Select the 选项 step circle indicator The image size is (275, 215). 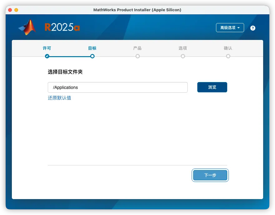pyautogui.click(x=183, y=56)
